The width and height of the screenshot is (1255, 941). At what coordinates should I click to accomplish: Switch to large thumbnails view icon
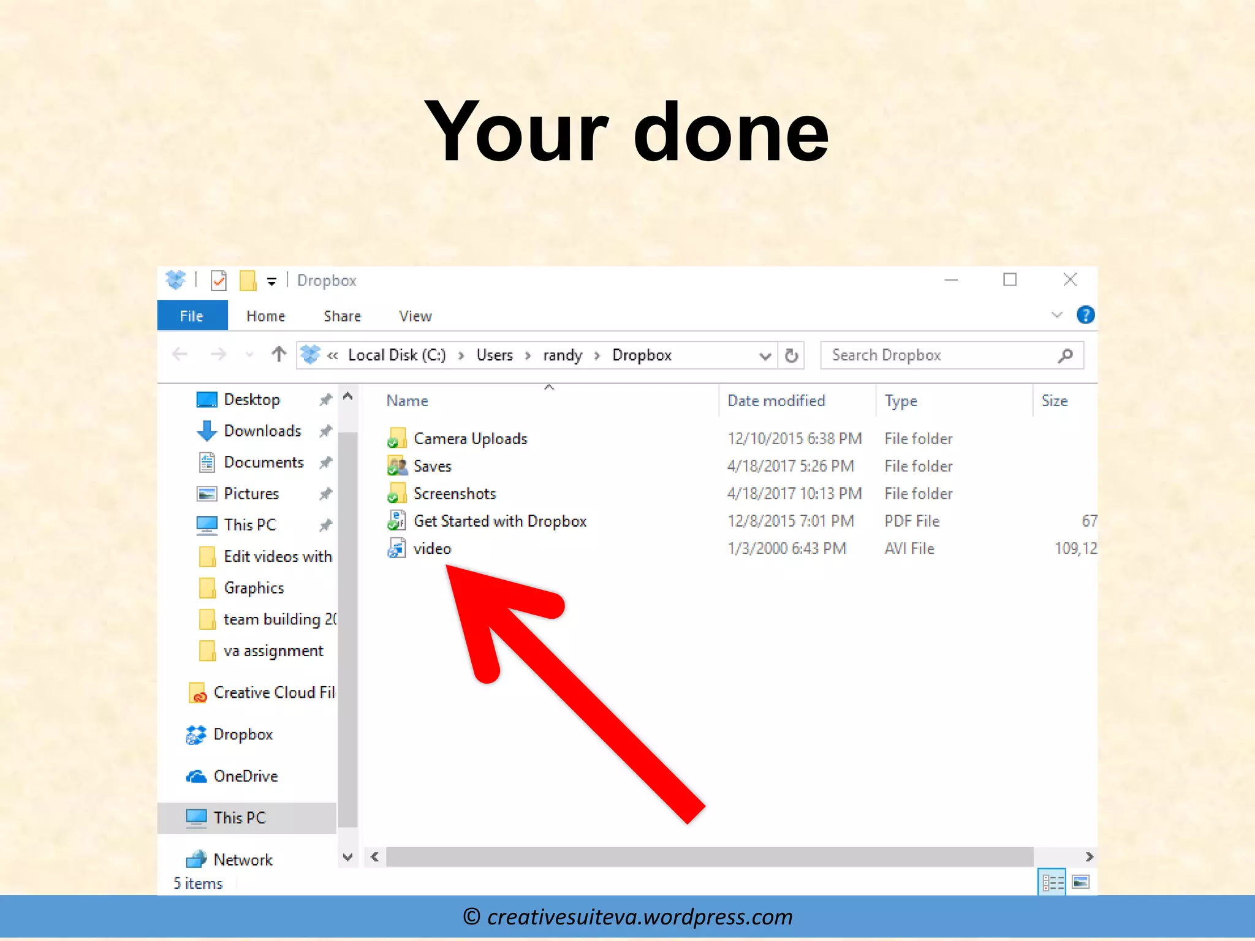point(1080,882)
